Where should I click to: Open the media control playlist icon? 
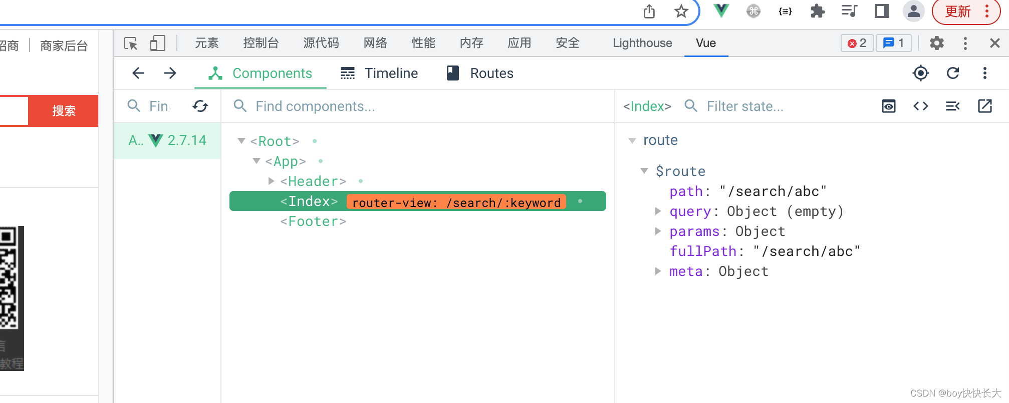(x=850, y=11)
